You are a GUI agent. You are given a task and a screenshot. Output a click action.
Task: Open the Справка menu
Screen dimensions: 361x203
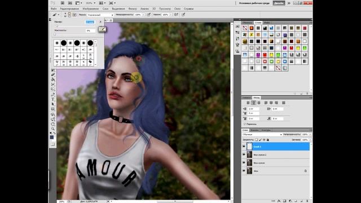coord(188,8)
